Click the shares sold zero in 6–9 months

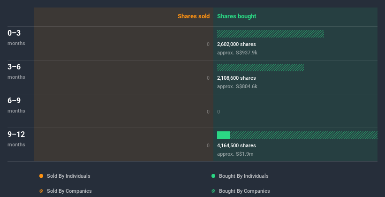point(208,112)
